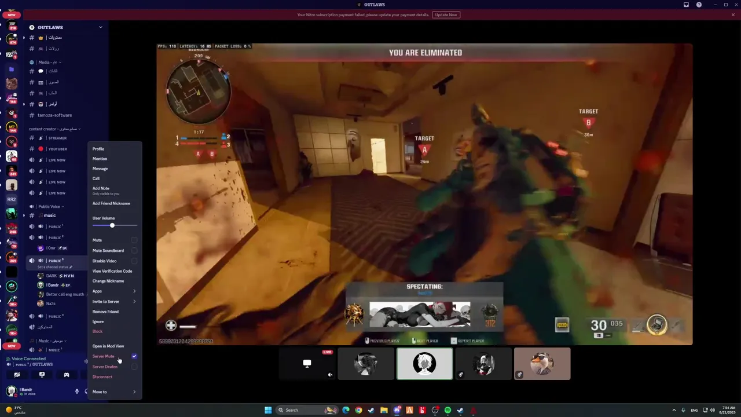Uncheck the Server Mute checkbox
Image resolution: width=741 pixels, height=417 pixels.
pos(134,356)
